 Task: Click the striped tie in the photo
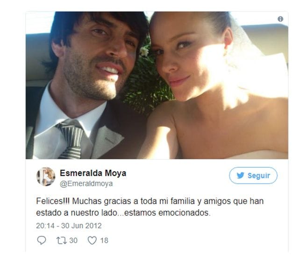pyautogui.click(x=71, y=140)
